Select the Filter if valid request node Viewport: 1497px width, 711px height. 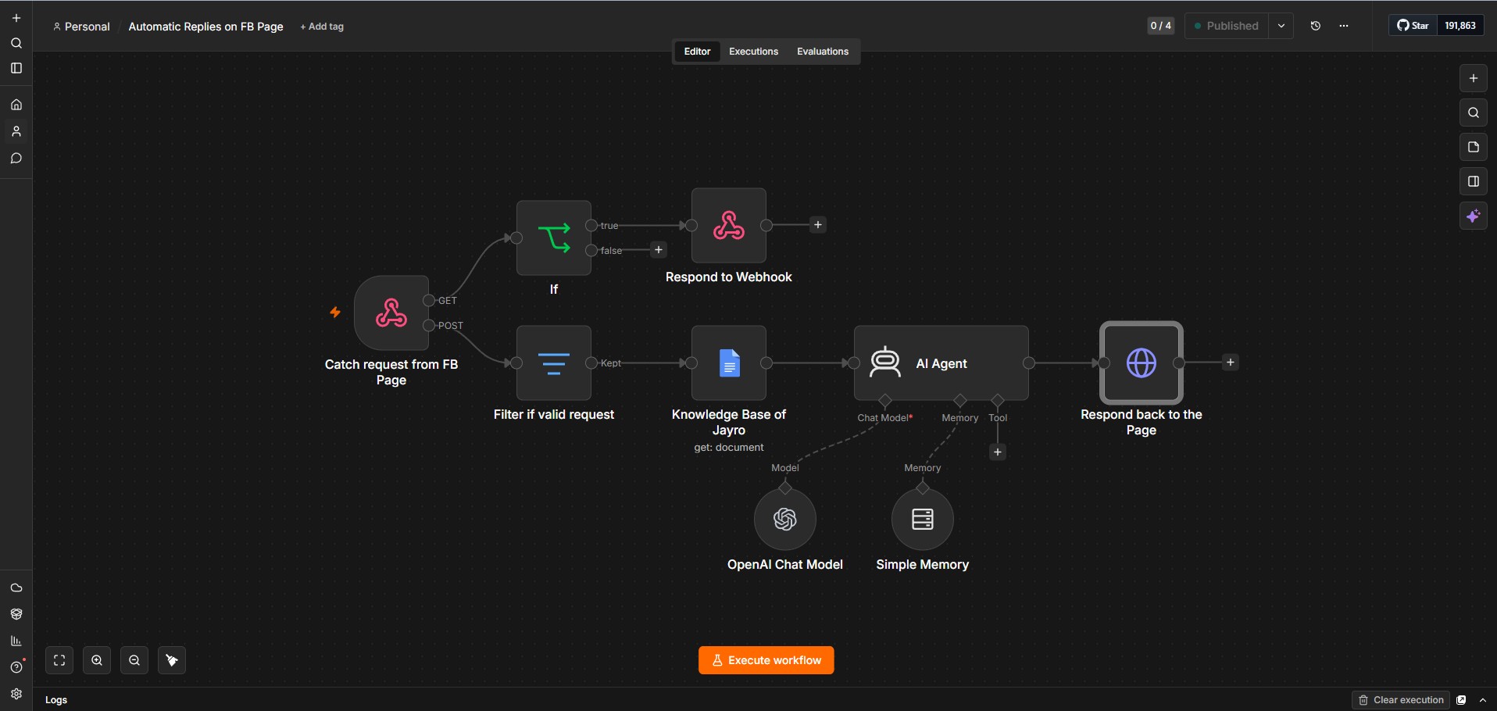coord(554,363)
